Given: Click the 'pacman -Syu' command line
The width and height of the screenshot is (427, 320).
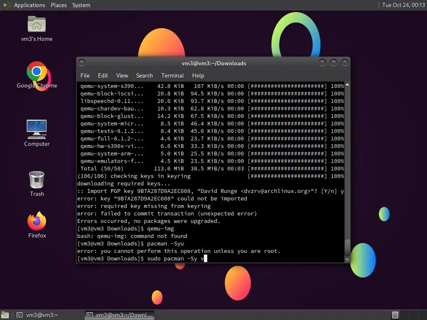Looking at the screenshot, I should click(131, 243).
